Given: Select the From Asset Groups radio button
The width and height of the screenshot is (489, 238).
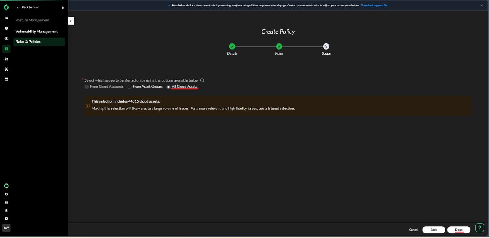Looking at the screenshot, I should 130,87.
